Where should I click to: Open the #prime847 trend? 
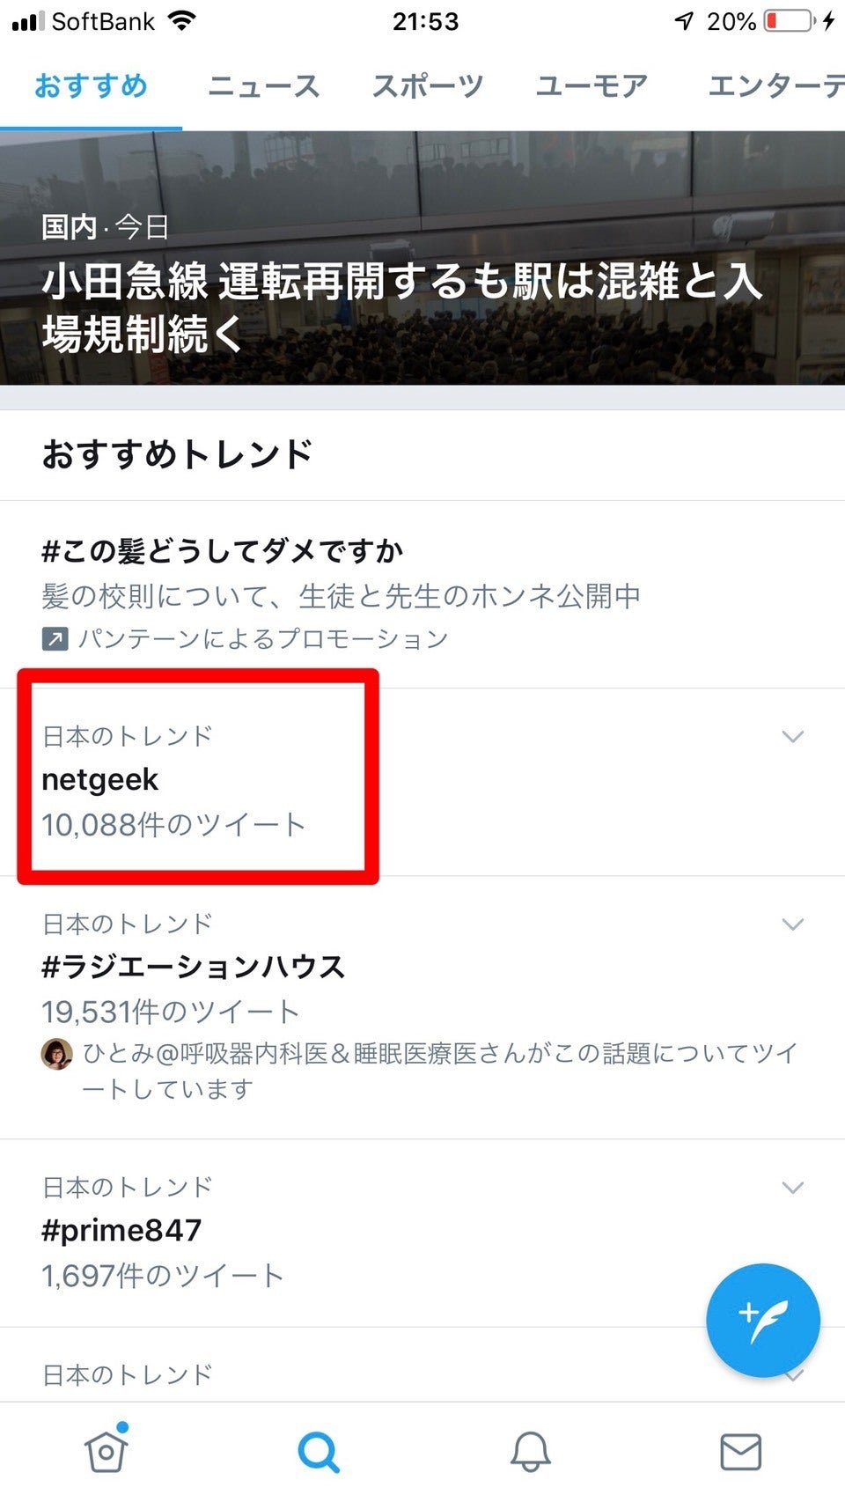[121, 1231]
